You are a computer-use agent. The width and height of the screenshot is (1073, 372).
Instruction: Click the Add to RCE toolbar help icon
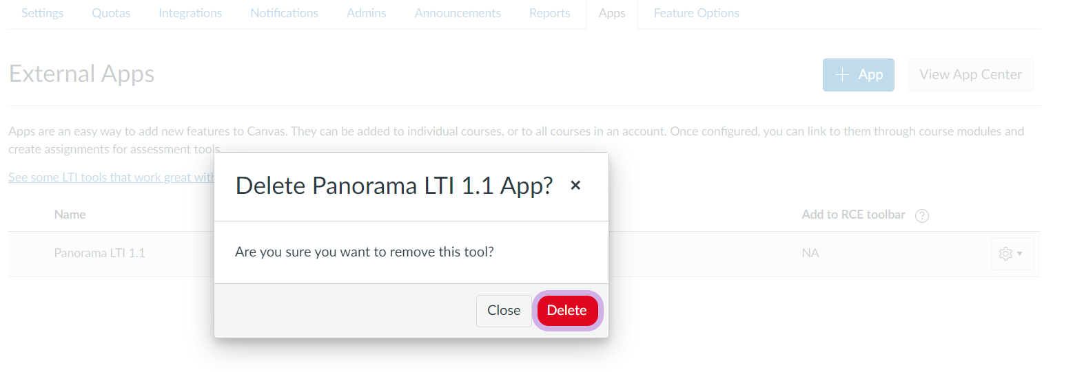(x=922, y=215)
